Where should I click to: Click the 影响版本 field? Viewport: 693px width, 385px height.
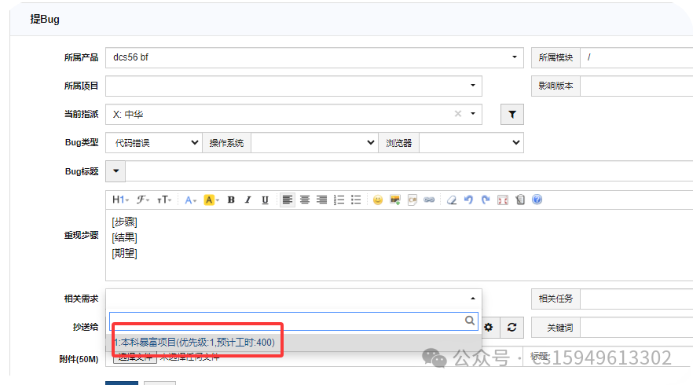coord(636,86)
